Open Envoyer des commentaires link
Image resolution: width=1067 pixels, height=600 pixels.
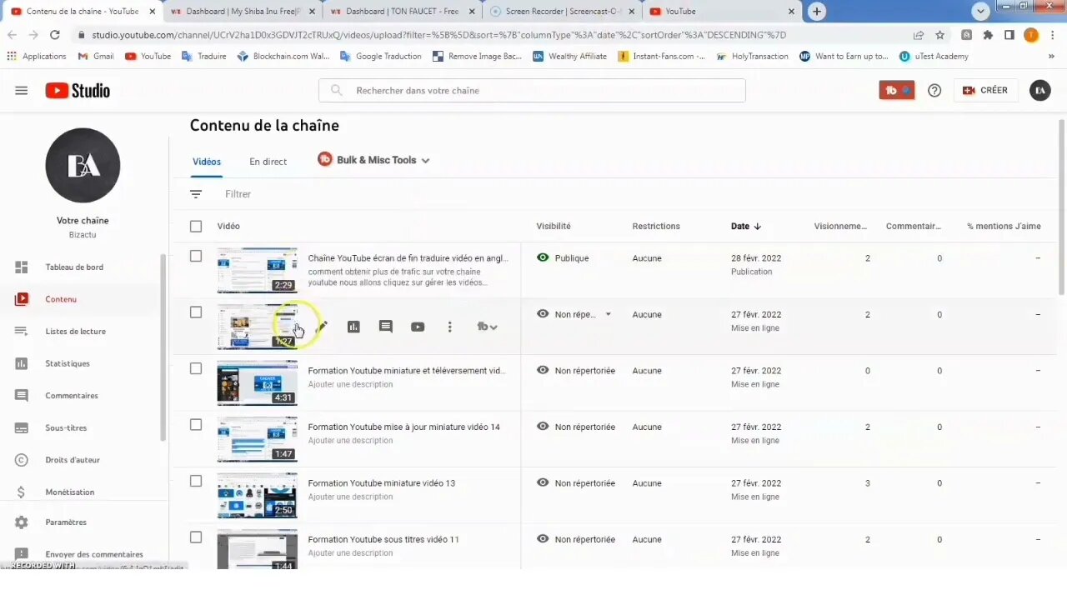tap(94, 555)
